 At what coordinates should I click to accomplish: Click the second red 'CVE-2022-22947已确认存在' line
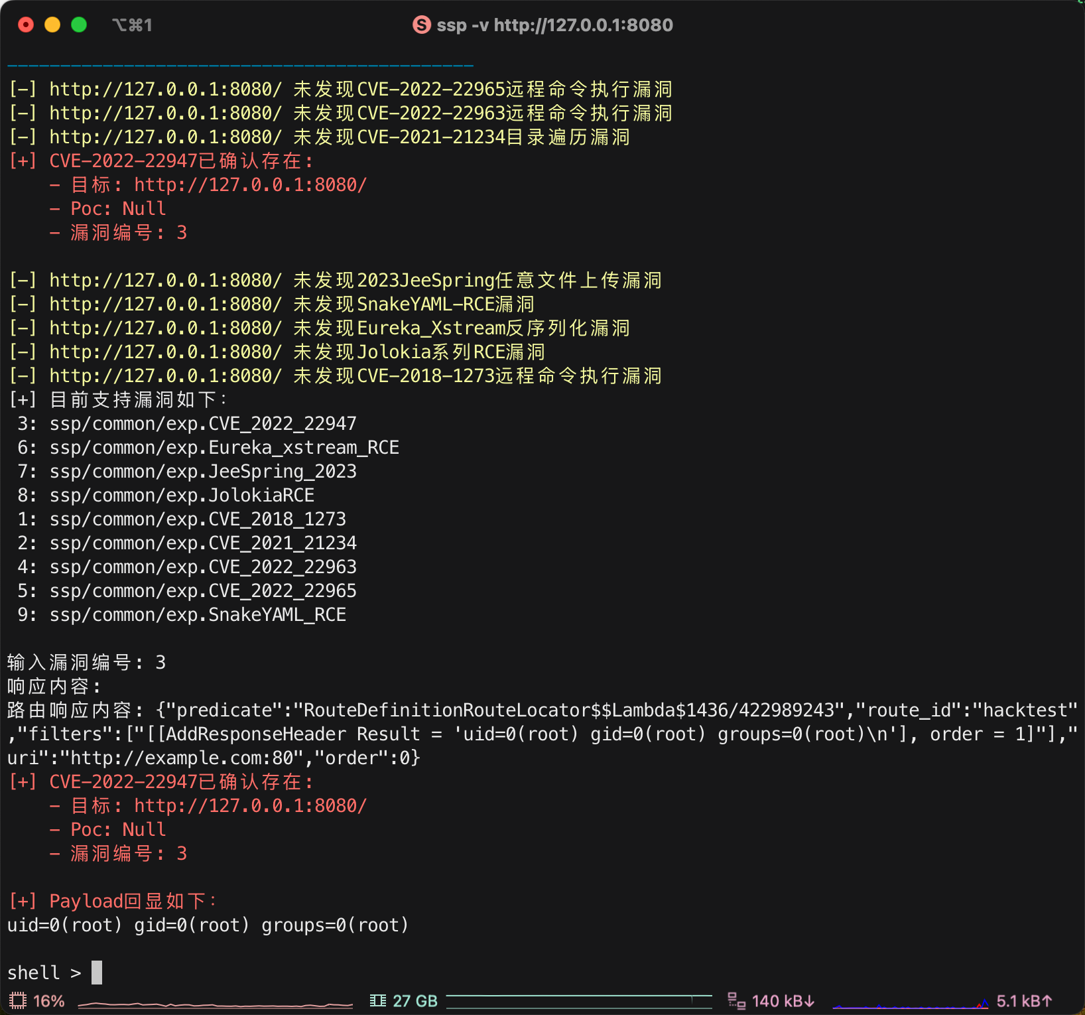point(161,781)
